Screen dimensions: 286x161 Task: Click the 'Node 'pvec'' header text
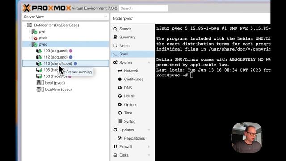(x=123, y=18)
